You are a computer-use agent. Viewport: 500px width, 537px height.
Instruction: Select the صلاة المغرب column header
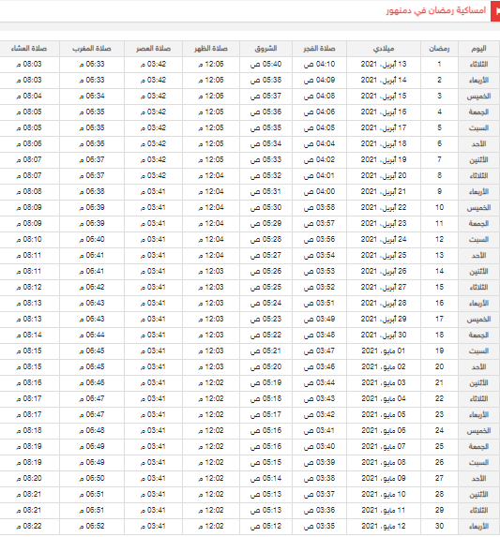tap(92, 49)
